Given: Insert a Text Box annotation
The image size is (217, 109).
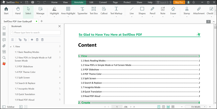Looking at the screenshot, I should (94, 11).
